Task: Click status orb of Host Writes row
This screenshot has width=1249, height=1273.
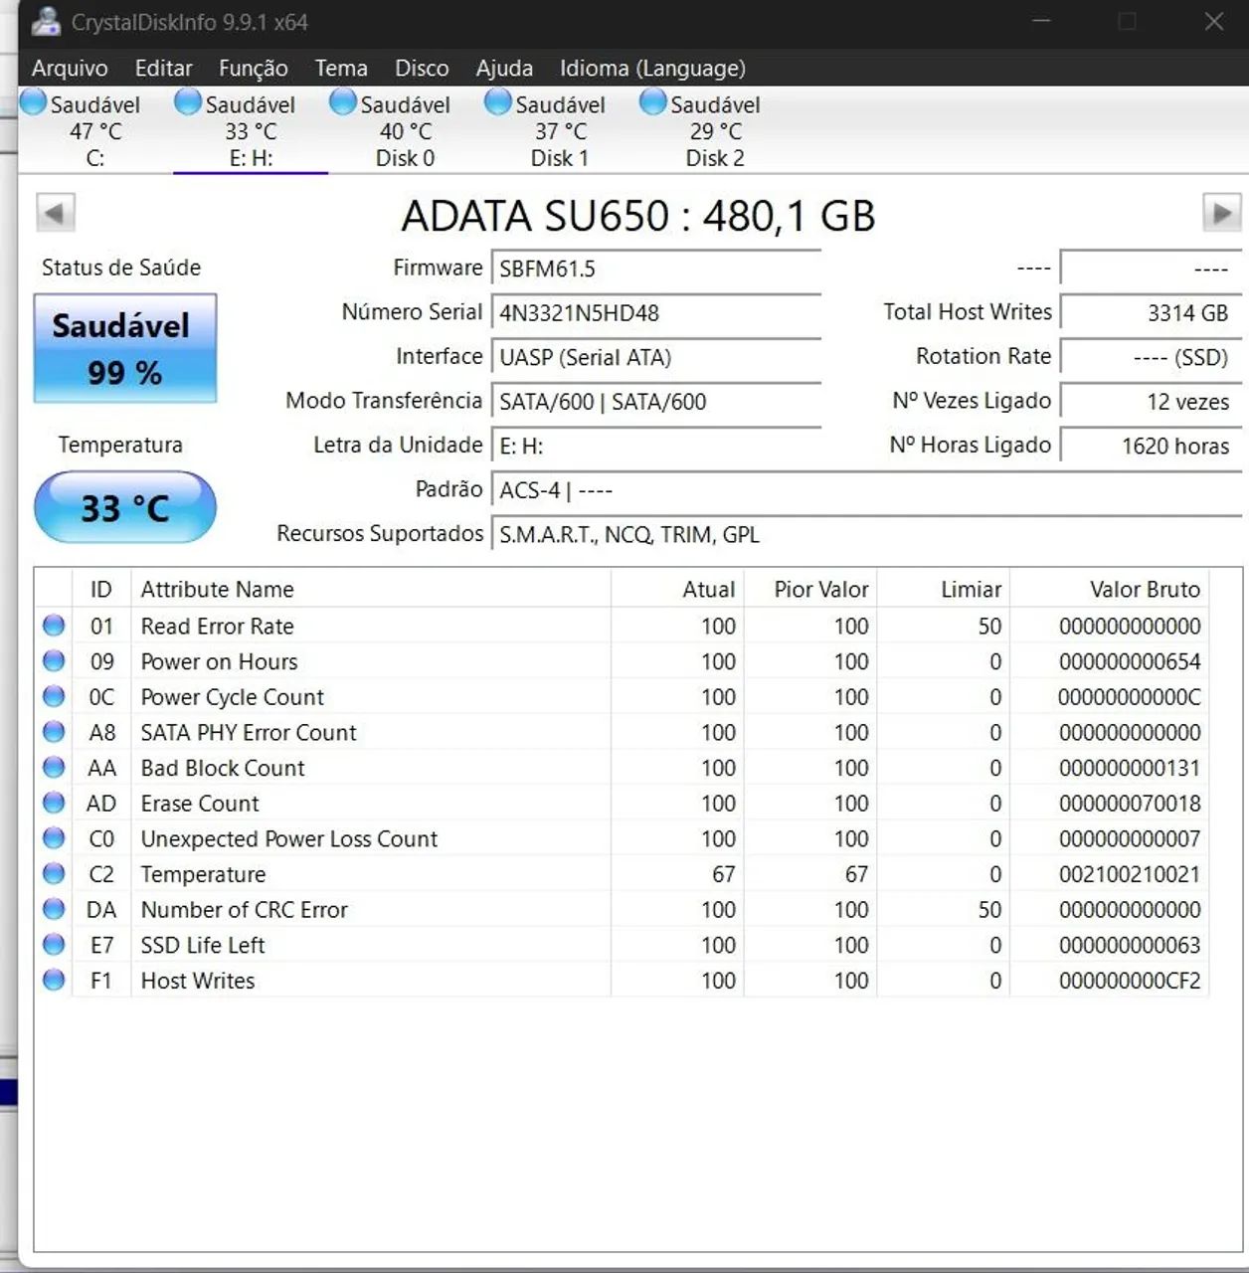Action: pos(54,981)
